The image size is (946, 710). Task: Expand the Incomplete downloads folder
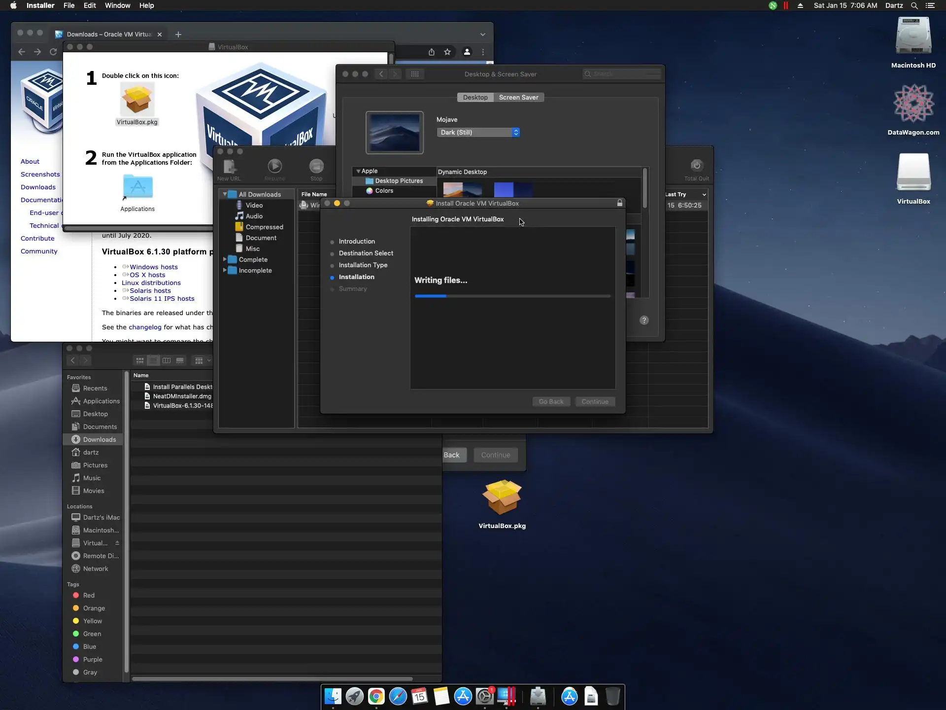[225, 270]
